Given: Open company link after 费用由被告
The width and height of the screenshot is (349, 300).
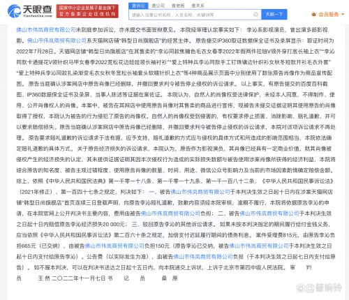Looking at the screenshot, I should [x=170, y=213].
